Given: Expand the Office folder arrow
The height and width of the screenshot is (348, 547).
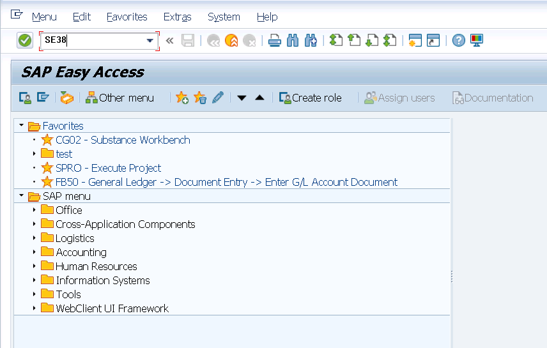Looking at the screenshot, I should (x=35, y=210).
